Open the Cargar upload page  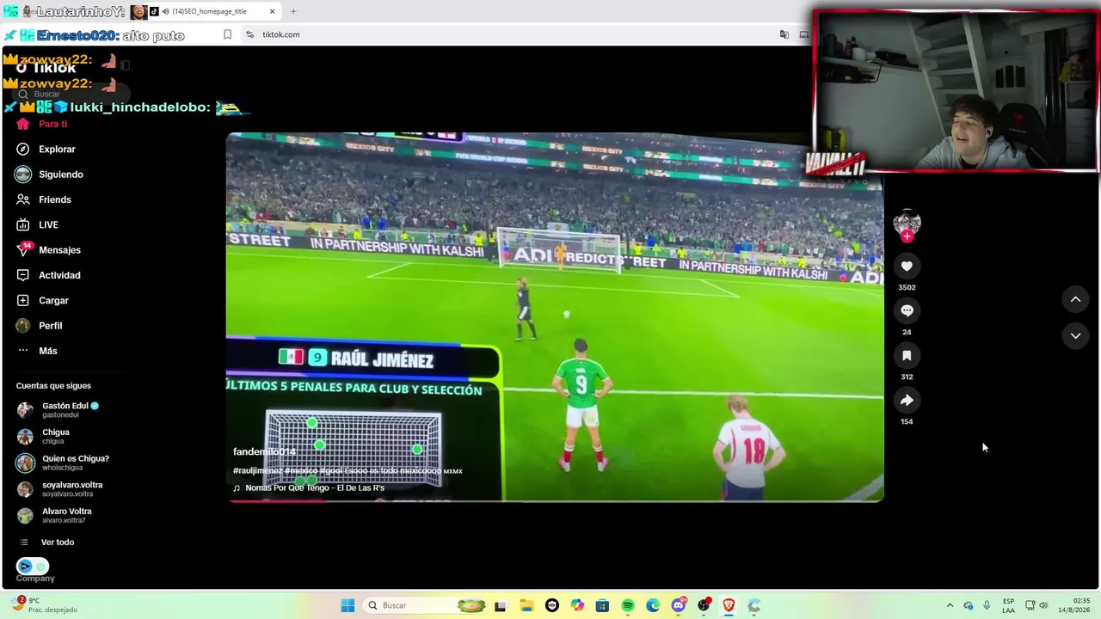coord(42,300)
